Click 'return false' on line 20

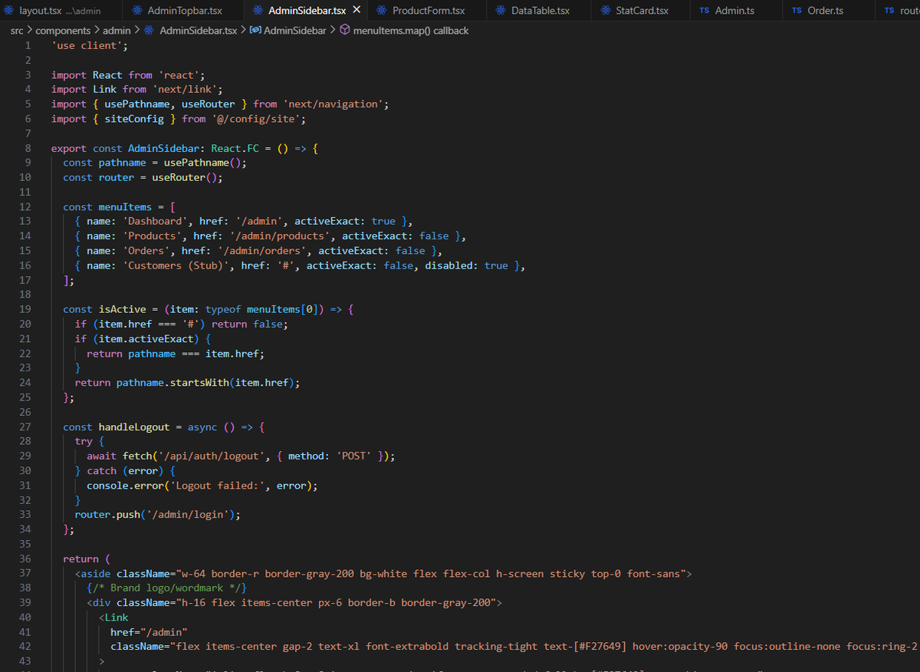pos(247,324)
